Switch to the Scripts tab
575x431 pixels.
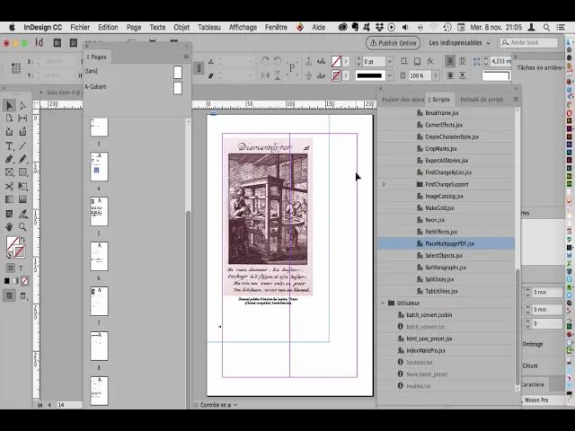tap(439, 100)
